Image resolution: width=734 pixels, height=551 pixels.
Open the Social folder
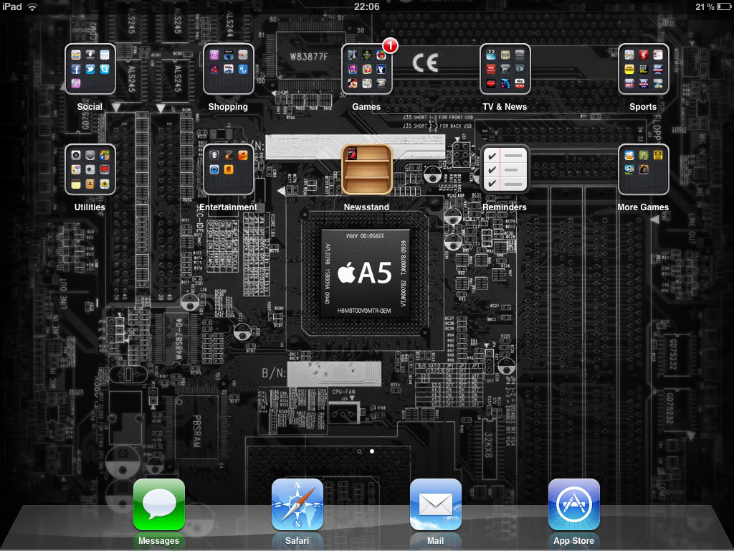(90, 69)
